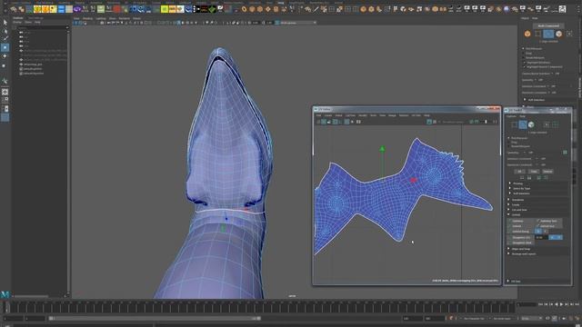Open the Textures menu in UV Editor
The height and width of the screenshot is (327, 582).
point(404,115)
